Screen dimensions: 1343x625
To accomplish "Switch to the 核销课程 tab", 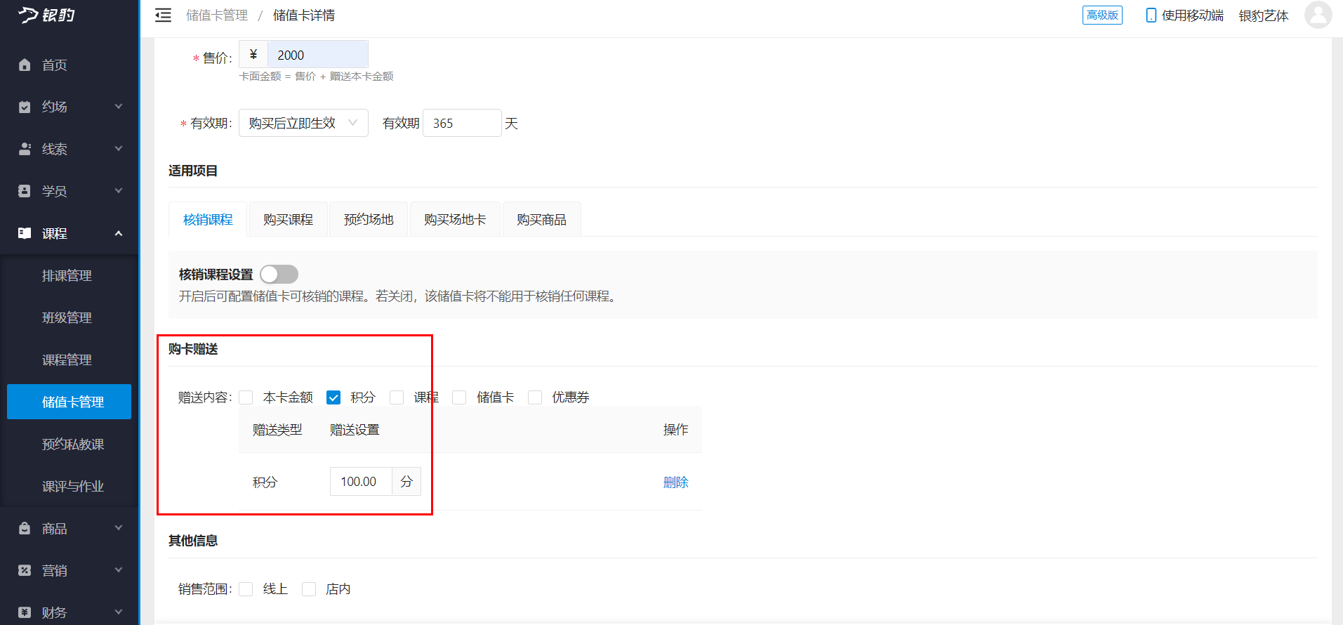I will click(208, 220).
